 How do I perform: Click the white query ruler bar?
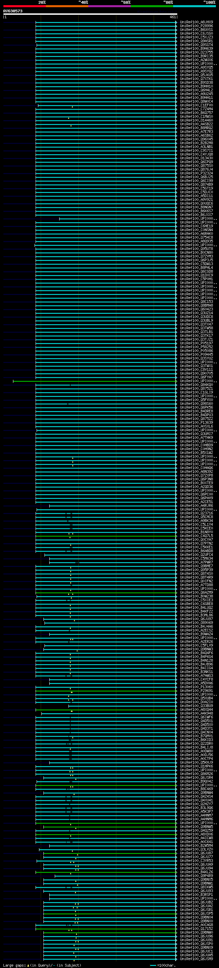click(90, 14)
